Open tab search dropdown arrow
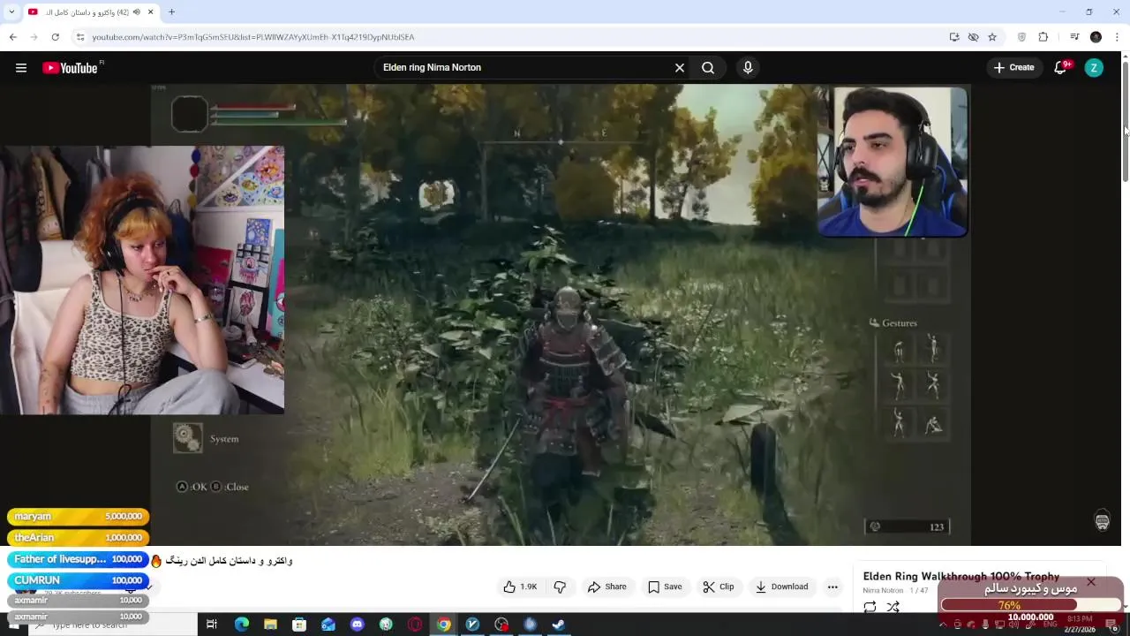The image size is (1130, 636). tap(11, 12)
